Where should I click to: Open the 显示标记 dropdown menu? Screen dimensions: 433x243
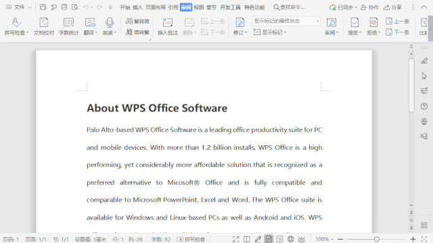(270, 32)
